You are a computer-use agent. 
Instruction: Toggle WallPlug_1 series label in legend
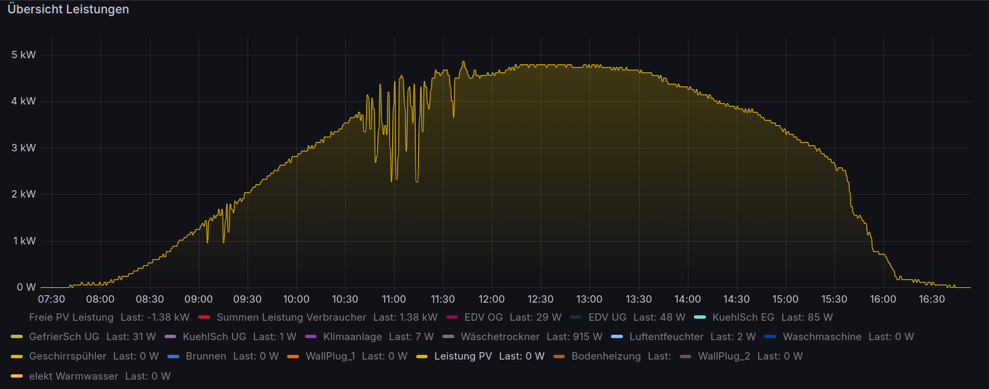tap(330, 356)
